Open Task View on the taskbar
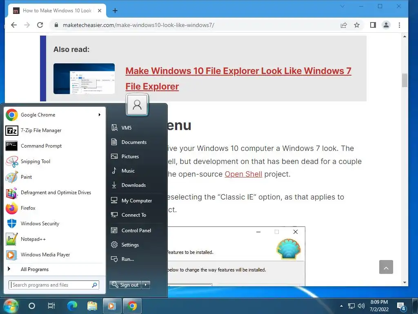The height and width of the screenshot is (314, 418). (x=51, y=306)
